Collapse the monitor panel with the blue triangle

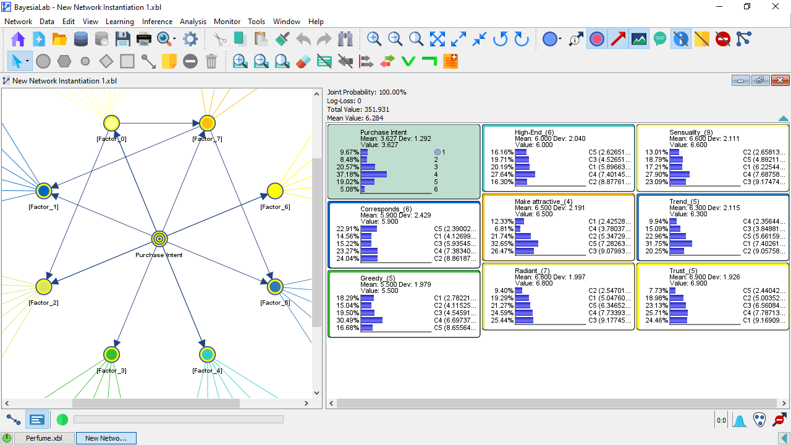click(783, 119)
